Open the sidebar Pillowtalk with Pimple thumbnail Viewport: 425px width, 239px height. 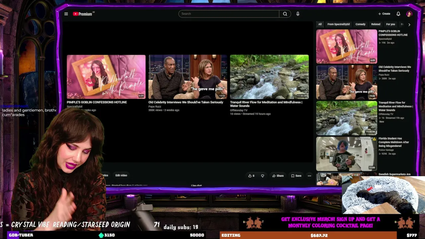[x=346, y=46]
